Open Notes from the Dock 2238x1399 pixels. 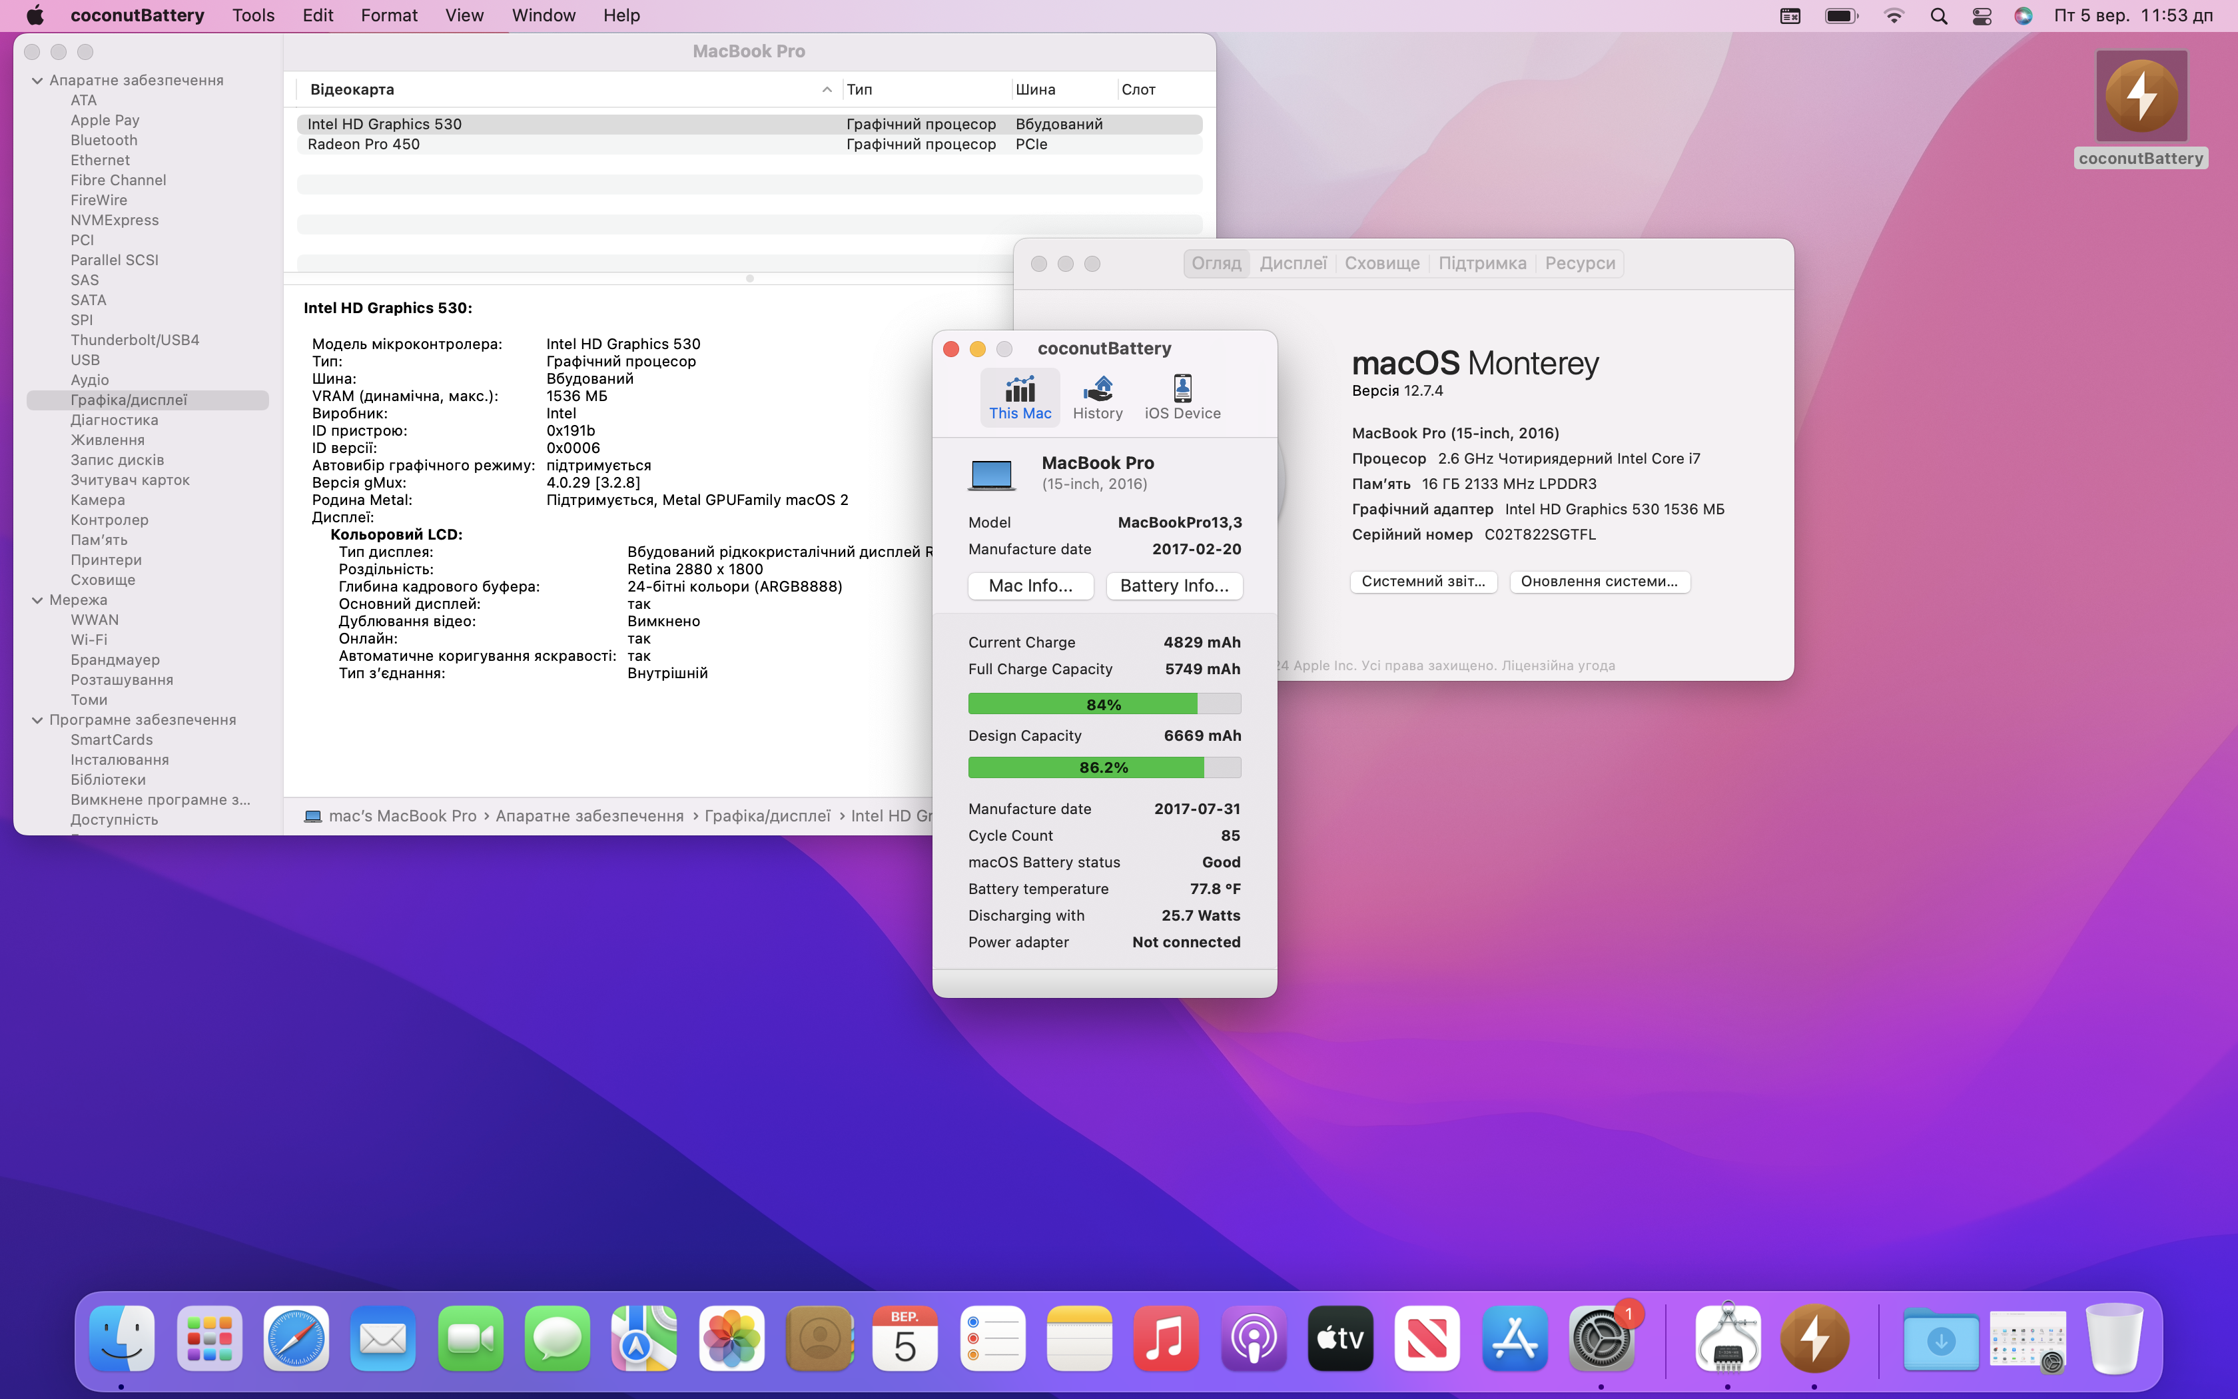coord(1079,1338)
